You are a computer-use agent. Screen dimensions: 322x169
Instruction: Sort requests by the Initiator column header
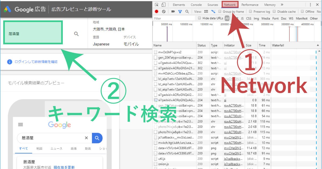coord(234,45)
